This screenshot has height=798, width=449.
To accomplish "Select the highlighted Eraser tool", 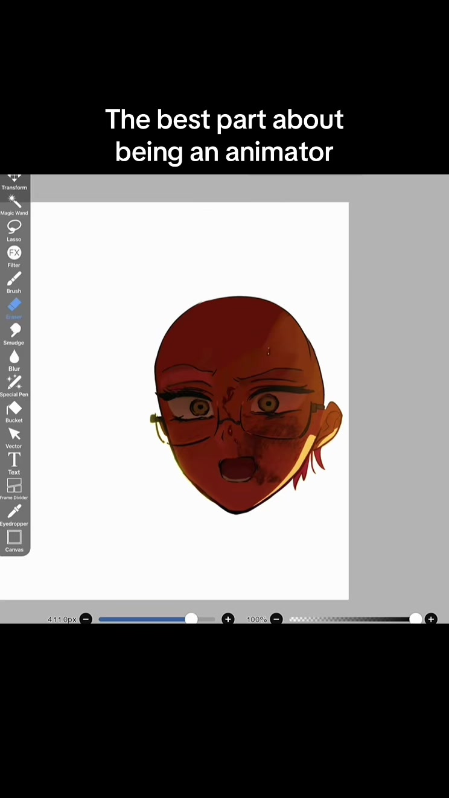I will pos(14,308).
